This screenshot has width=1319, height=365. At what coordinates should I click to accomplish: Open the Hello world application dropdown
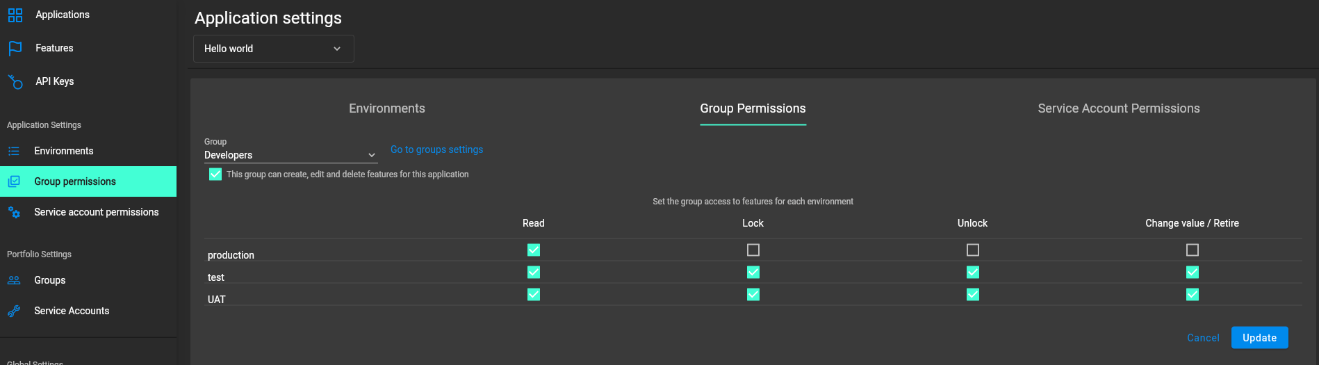[274, 49]
